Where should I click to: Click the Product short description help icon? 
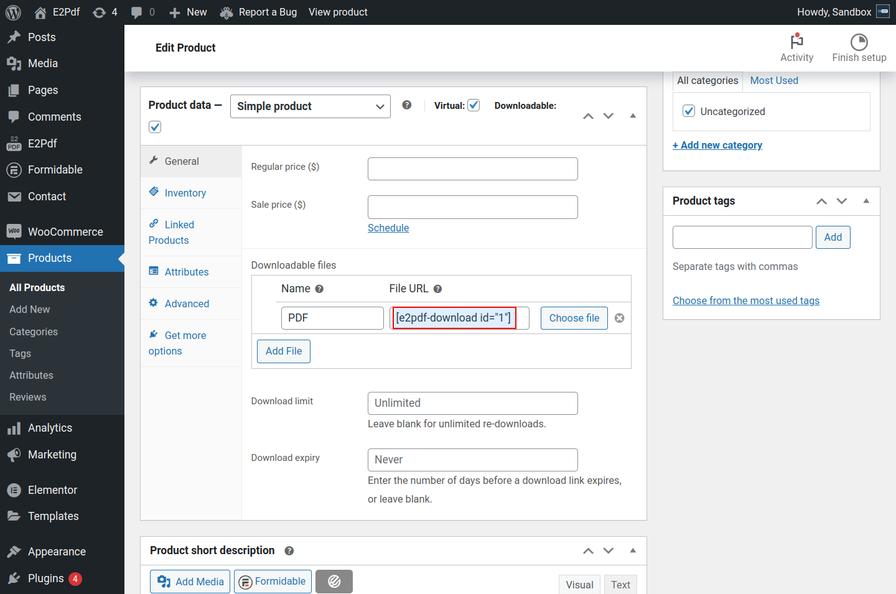289,550
